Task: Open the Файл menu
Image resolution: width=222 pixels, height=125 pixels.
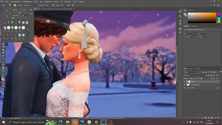Action: click(x=7, y=1)
